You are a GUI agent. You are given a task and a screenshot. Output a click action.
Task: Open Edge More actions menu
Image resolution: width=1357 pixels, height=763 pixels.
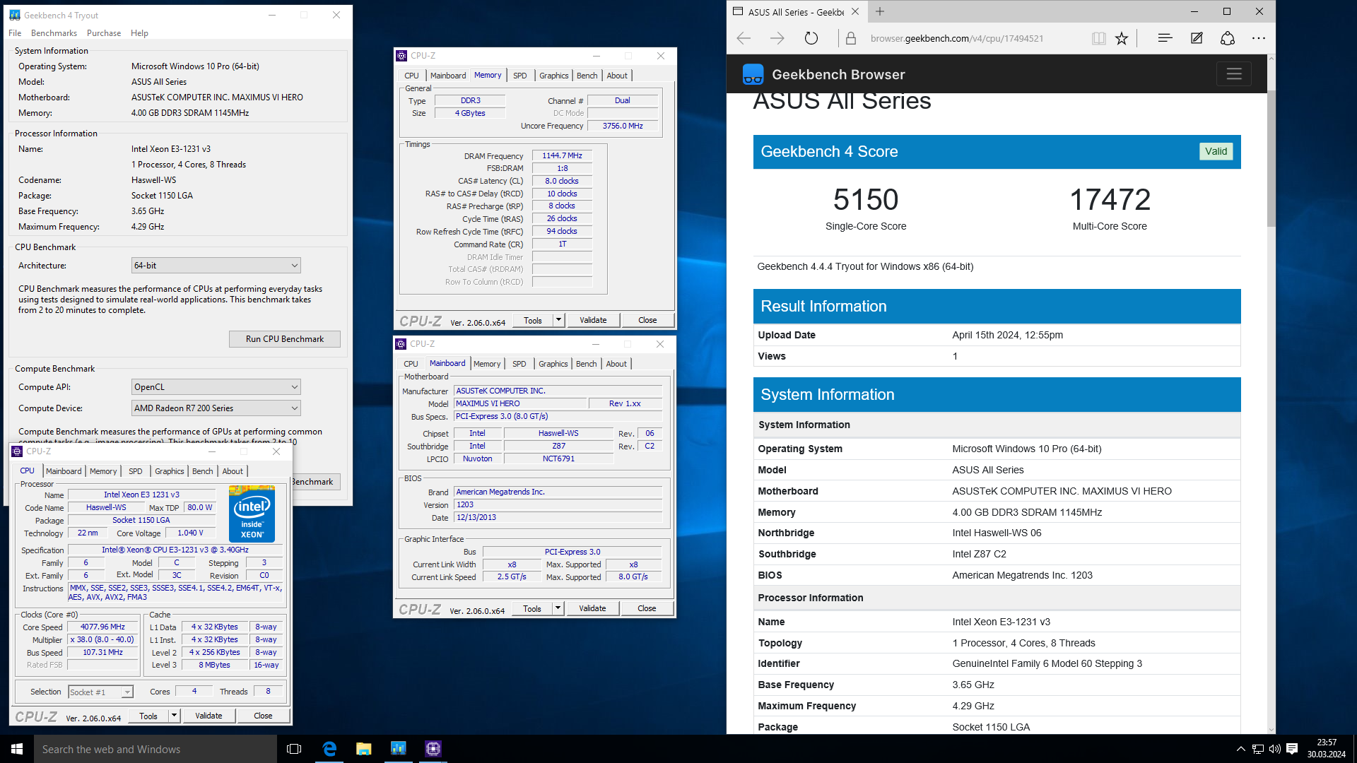click(1259, 38)
